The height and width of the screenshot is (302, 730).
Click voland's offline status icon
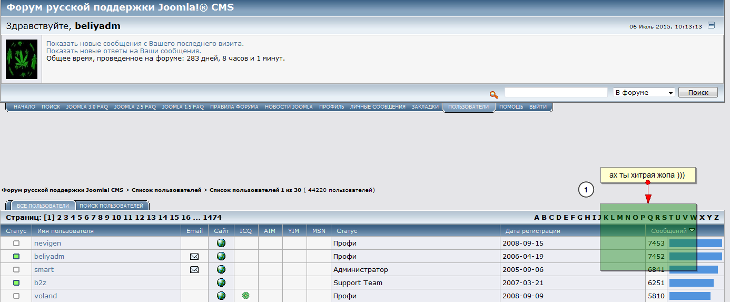click(16, 296)
